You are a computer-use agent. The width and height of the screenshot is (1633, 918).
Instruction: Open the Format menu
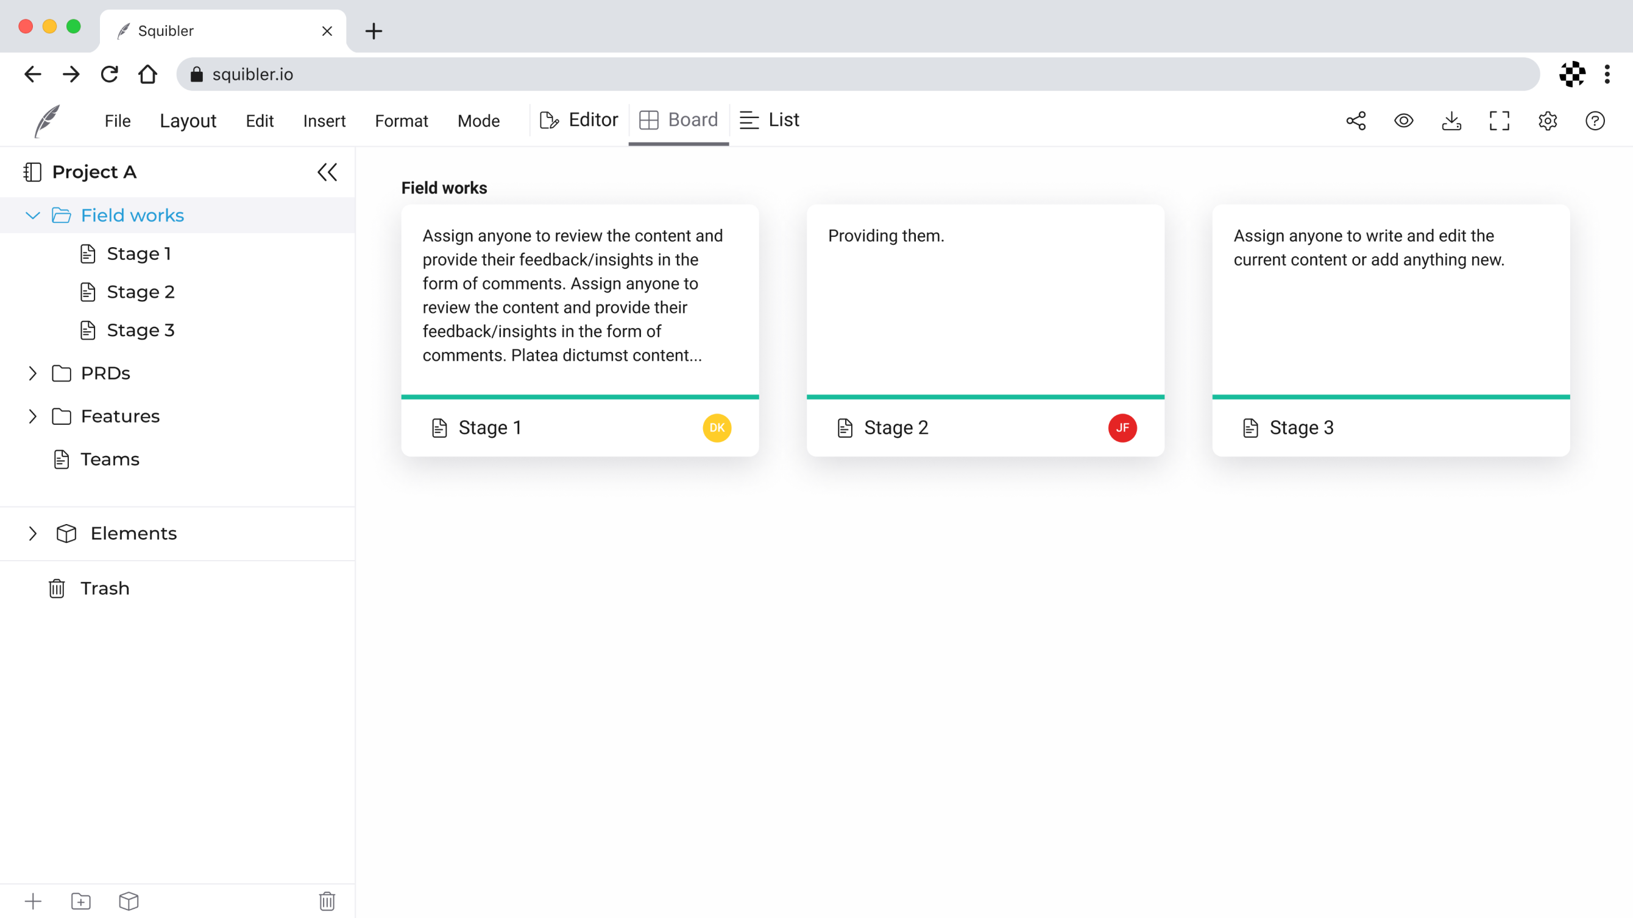coord(402,121)
